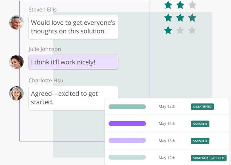Select Steven's "Would love to get everyone's thoughts" message

point(73,27)
